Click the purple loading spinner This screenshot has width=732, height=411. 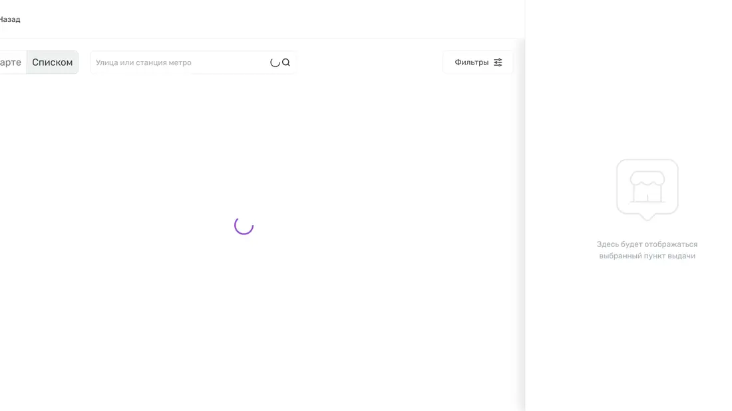(244, 226)
